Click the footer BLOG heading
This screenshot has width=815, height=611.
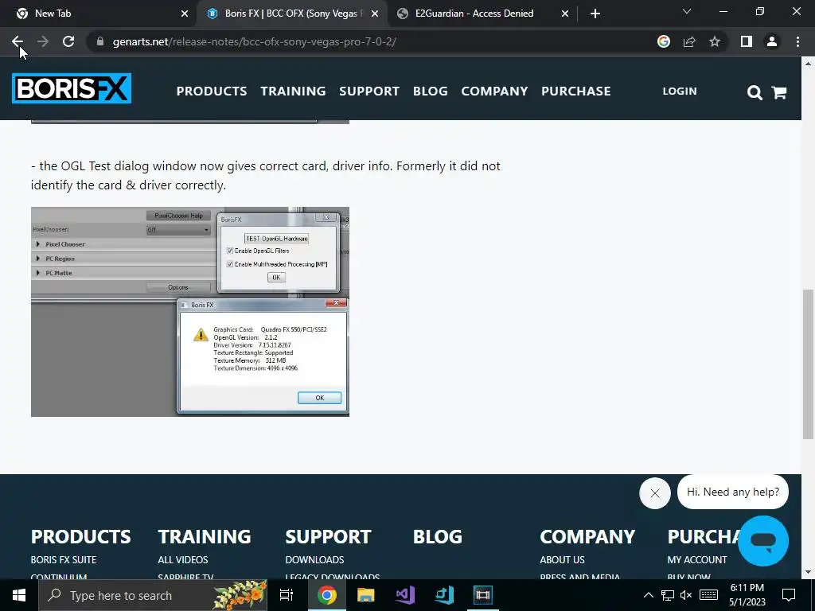click(x=437, y=537)
